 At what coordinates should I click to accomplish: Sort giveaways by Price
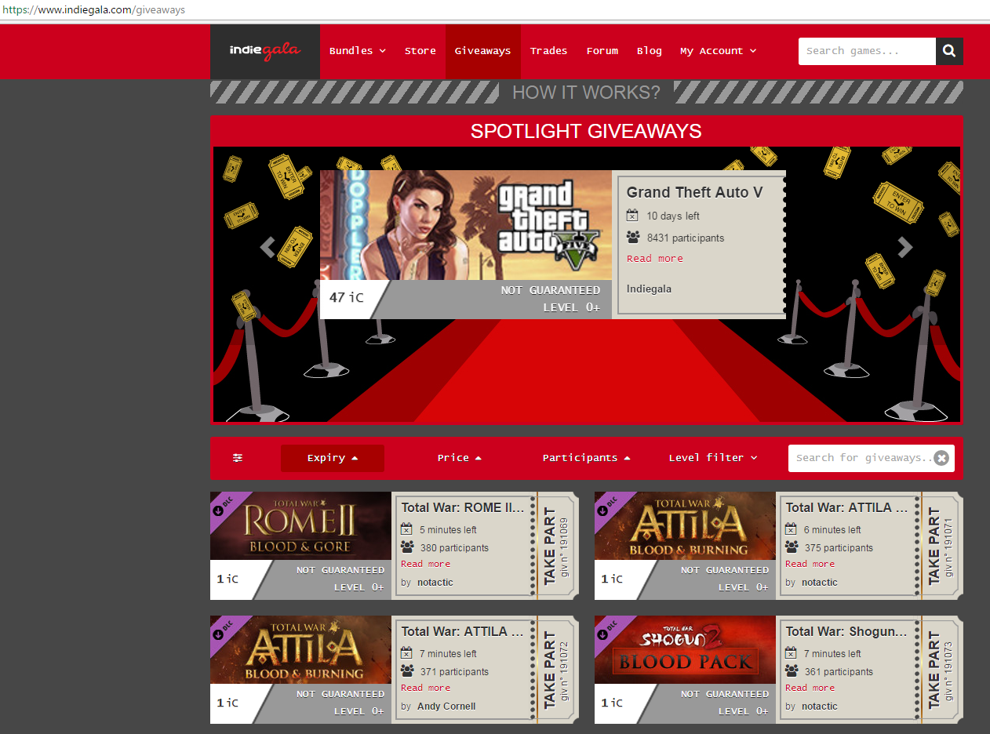[460, 458]
